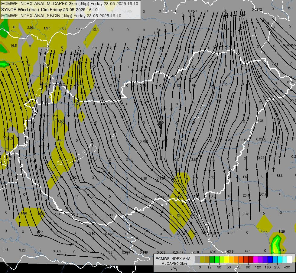The height and width of the screenshot is (273, 296).
Task: Click the grid value 5.11
Action: pos(265,232)
